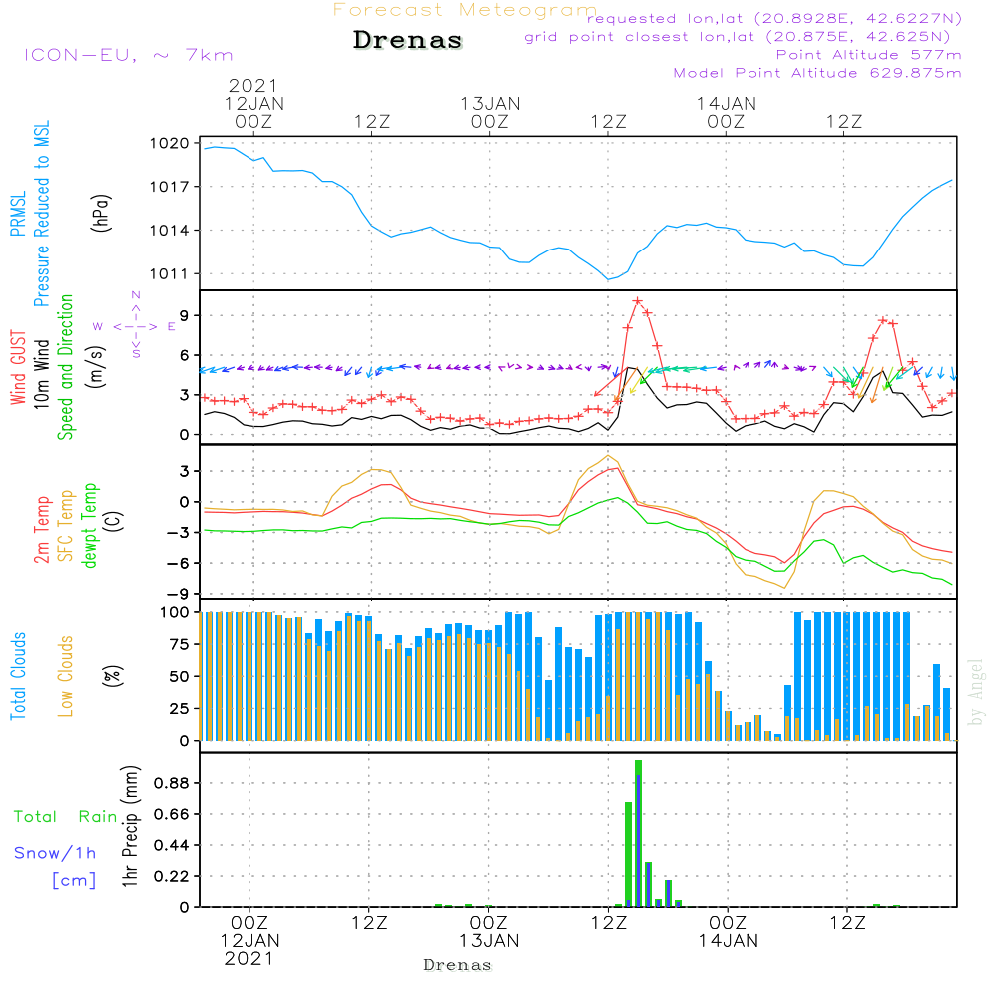
Task: Click the requested lon,lat coordinates text
Action: [774, 18]
